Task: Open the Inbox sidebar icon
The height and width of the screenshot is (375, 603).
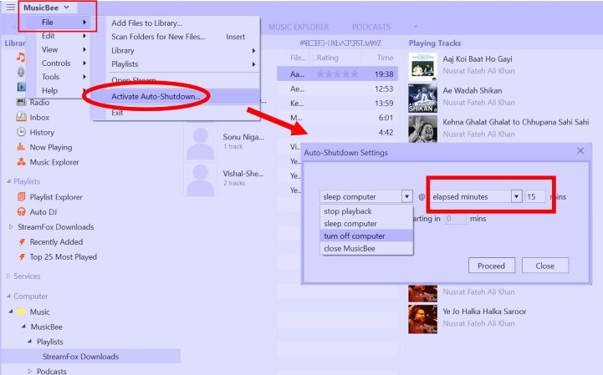Action: 23,117
